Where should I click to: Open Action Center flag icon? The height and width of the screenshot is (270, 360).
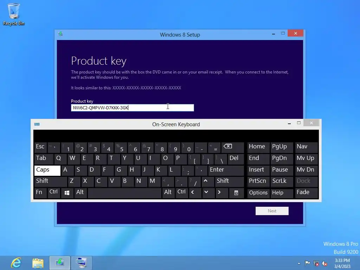click(307, 263)
